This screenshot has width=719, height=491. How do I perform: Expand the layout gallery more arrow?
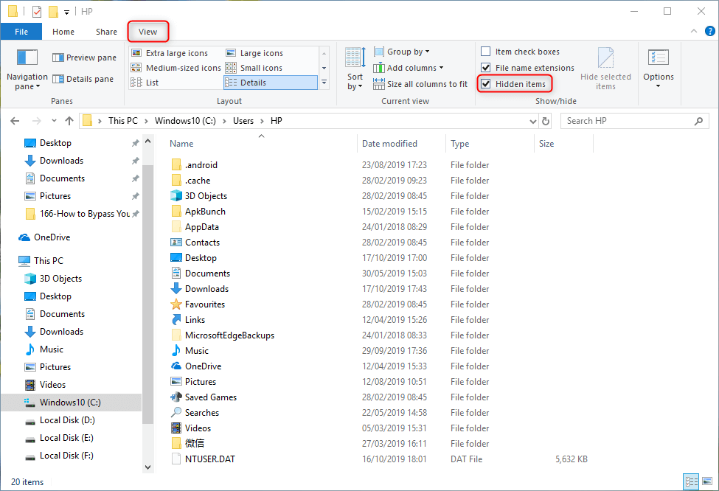(324, 83)
